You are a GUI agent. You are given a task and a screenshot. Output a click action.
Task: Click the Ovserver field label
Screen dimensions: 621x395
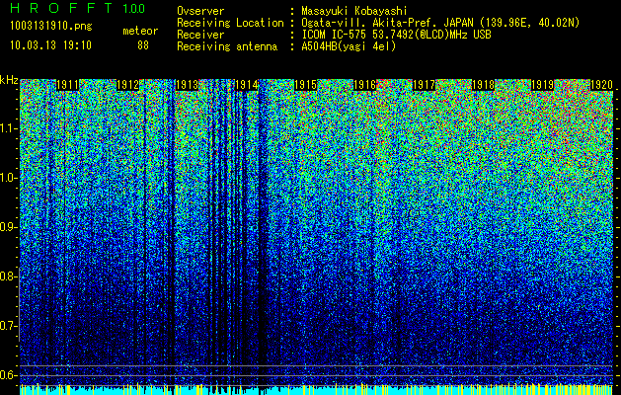(200, 11)
